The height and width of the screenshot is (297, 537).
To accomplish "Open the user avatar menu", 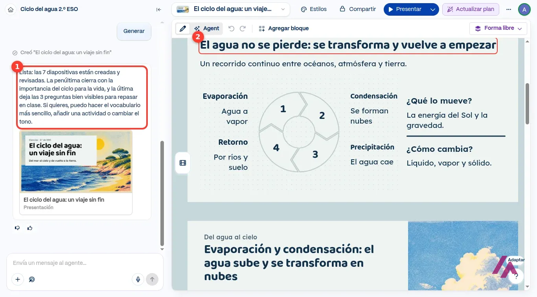I will pyautogui.click(x=524, y=9).
